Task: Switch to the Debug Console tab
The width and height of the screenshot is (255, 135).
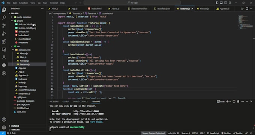Action: (x=80, y=101)
